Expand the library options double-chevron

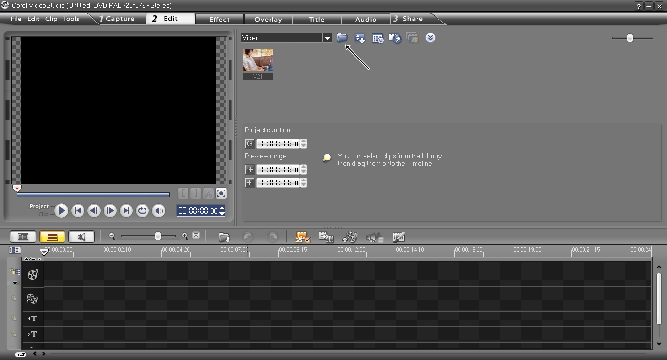pyautogui.click(x=430, y=38)
